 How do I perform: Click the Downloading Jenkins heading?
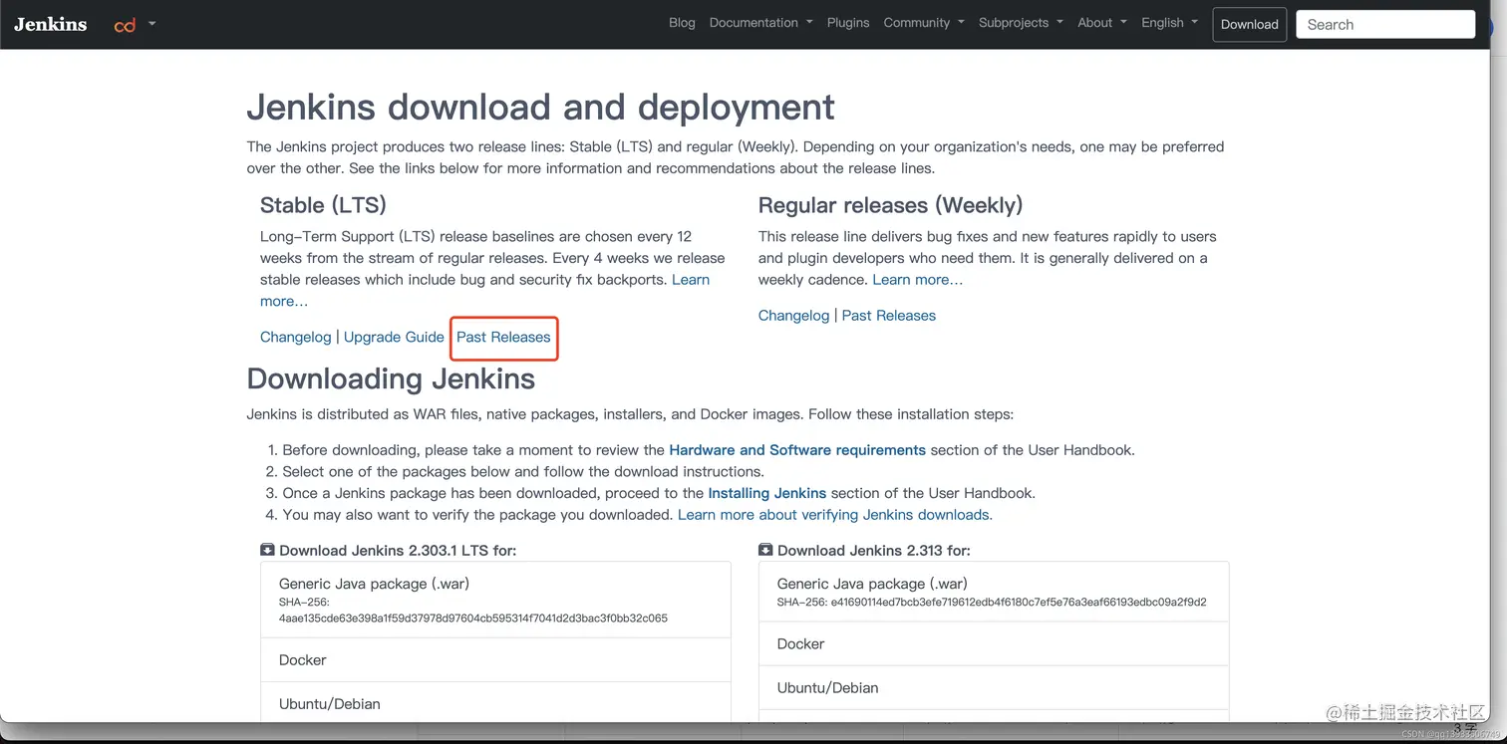tap(391, 378)
